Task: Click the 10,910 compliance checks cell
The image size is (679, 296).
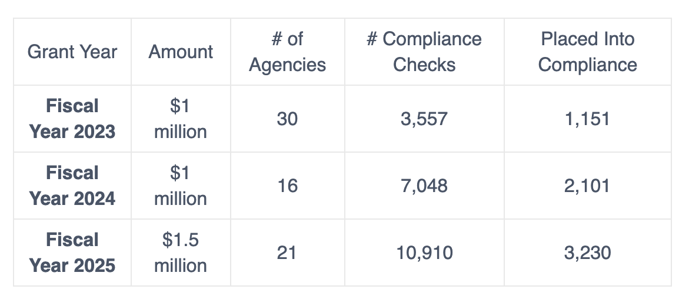Action: click(424, 253)
